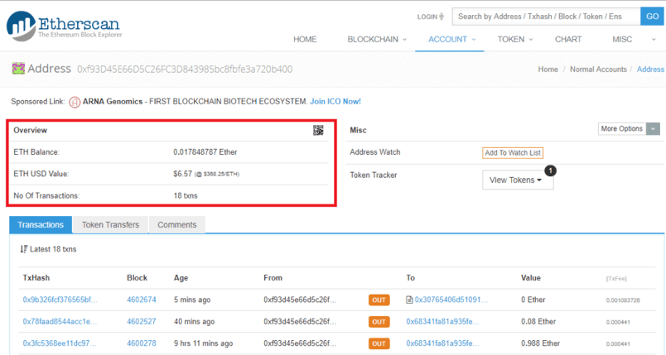Click the 40 mins ago age cell
The image size is (666, 355).
coord(194,322)
